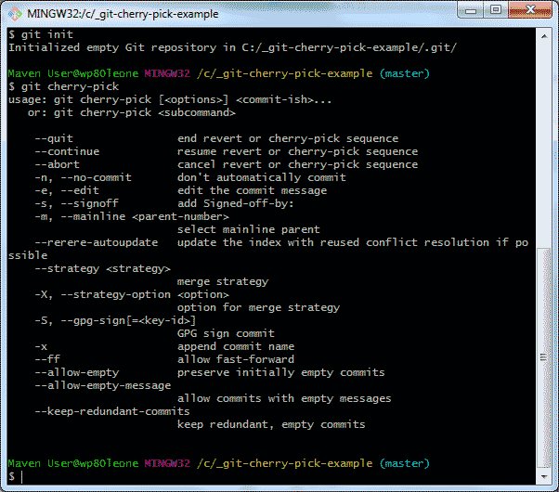
Task: Click the Git Bash icon in title bar
Action: [16, 12]
